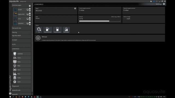Viewport: 175px width, 98px height.
Task: Click the Release power button icon
Action: click(38, 38)
